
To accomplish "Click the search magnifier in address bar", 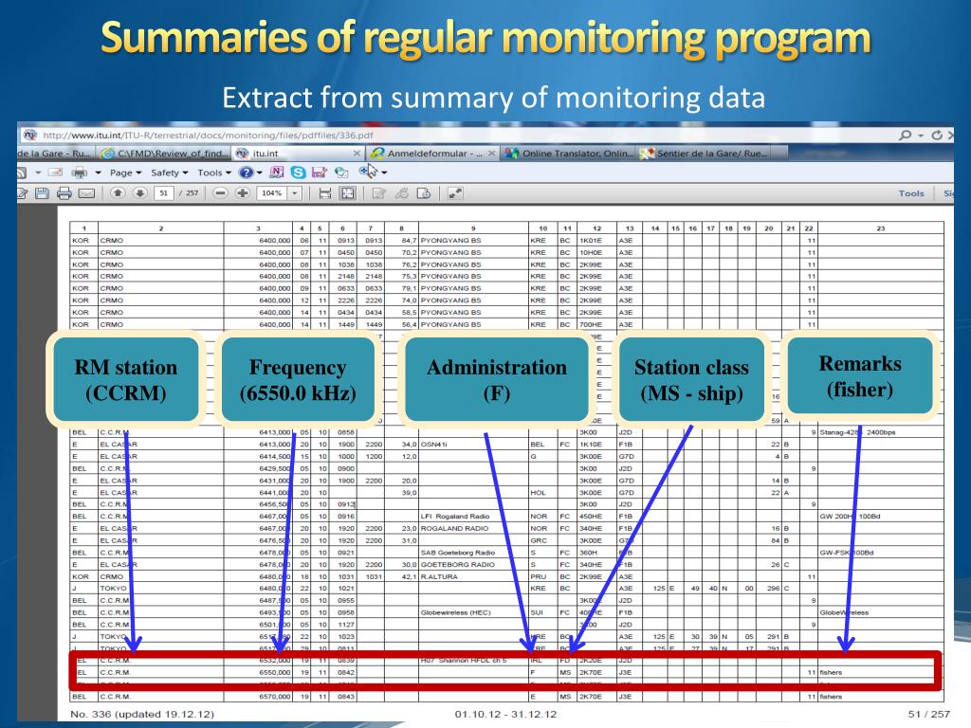I will coord(906,135).
